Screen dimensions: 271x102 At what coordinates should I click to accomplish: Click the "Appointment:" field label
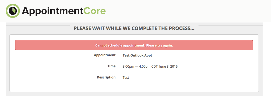105,55
